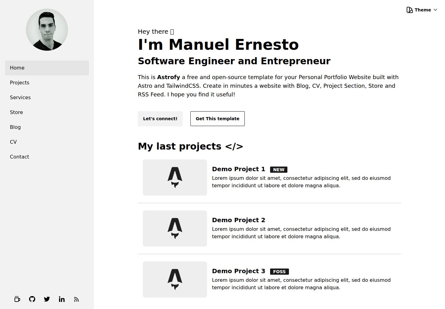The height and width of the screenshot is (309, 445).
Task: Go to the Blog section
Action: pos(47,127)
